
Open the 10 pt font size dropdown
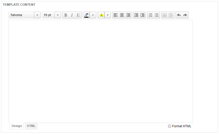57,15
